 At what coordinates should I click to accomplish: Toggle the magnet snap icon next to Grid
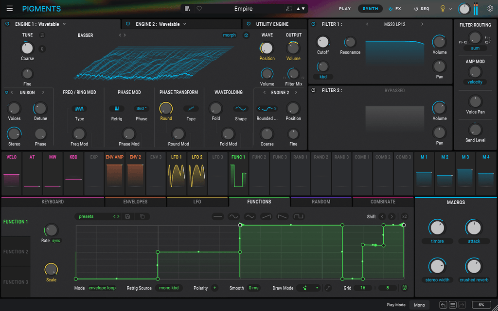[x=404, y=288]
